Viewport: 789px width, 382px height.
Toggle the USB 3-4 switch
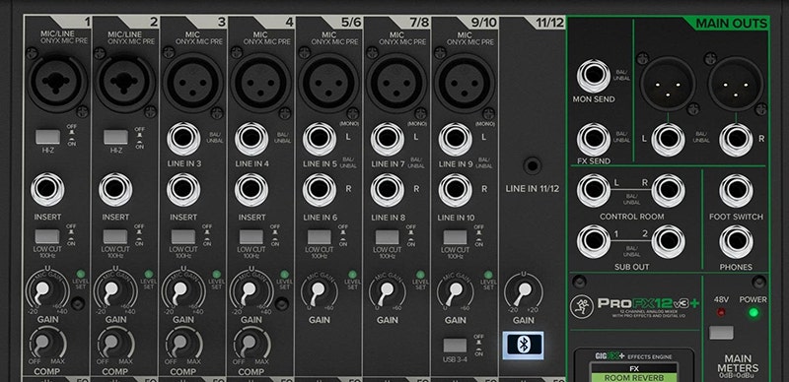[x=456, y=345]
